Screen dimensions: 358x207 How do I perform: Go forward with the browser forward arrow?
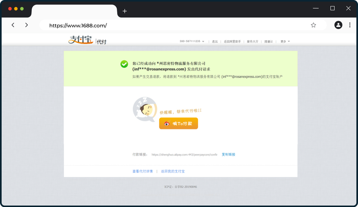(26, 25)
